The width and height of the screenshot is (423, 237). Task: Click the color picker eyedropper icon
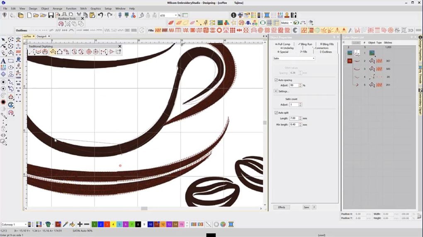(x=65, y=224)
